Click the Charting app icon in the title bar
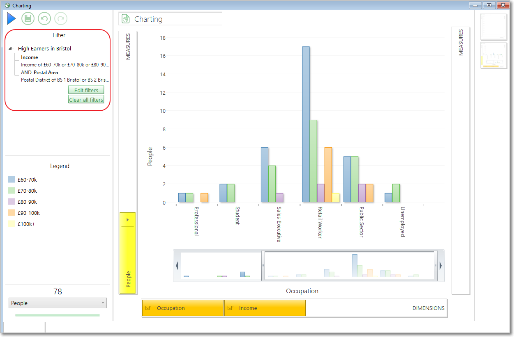 [7, 6]
